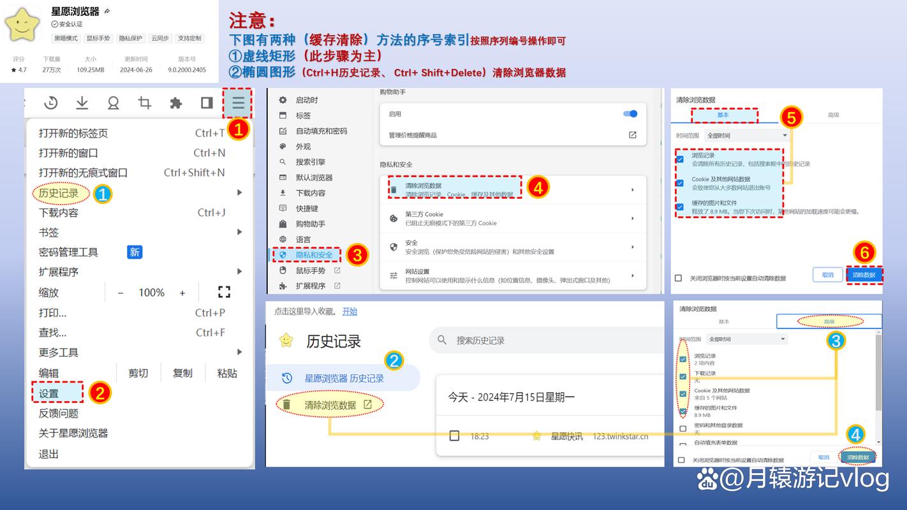The width and height of the screenshot is (907, 510).
Task: Toggle the 启用 switch for 购物助手
Action: point(630,113)
